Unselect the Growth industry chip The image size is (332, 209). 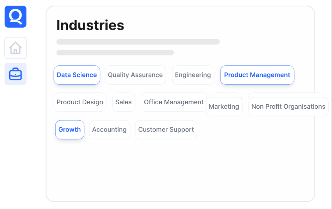click(x=70, y=130)
